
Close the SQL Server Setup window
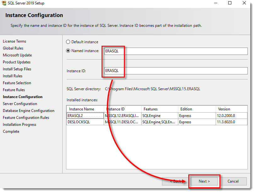(244, 3)
